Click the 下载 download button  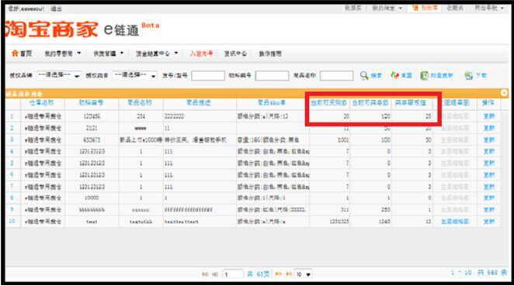tap(481, 76)
